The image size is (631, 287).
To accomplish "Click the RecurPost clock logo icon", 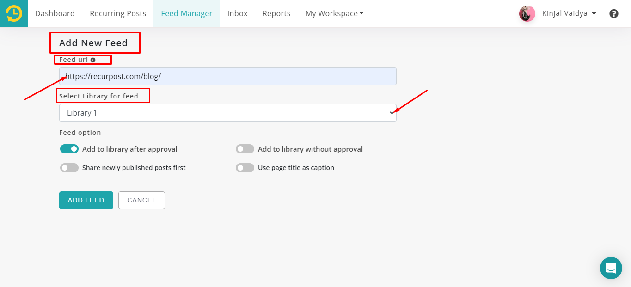I will tap(14, 13).
